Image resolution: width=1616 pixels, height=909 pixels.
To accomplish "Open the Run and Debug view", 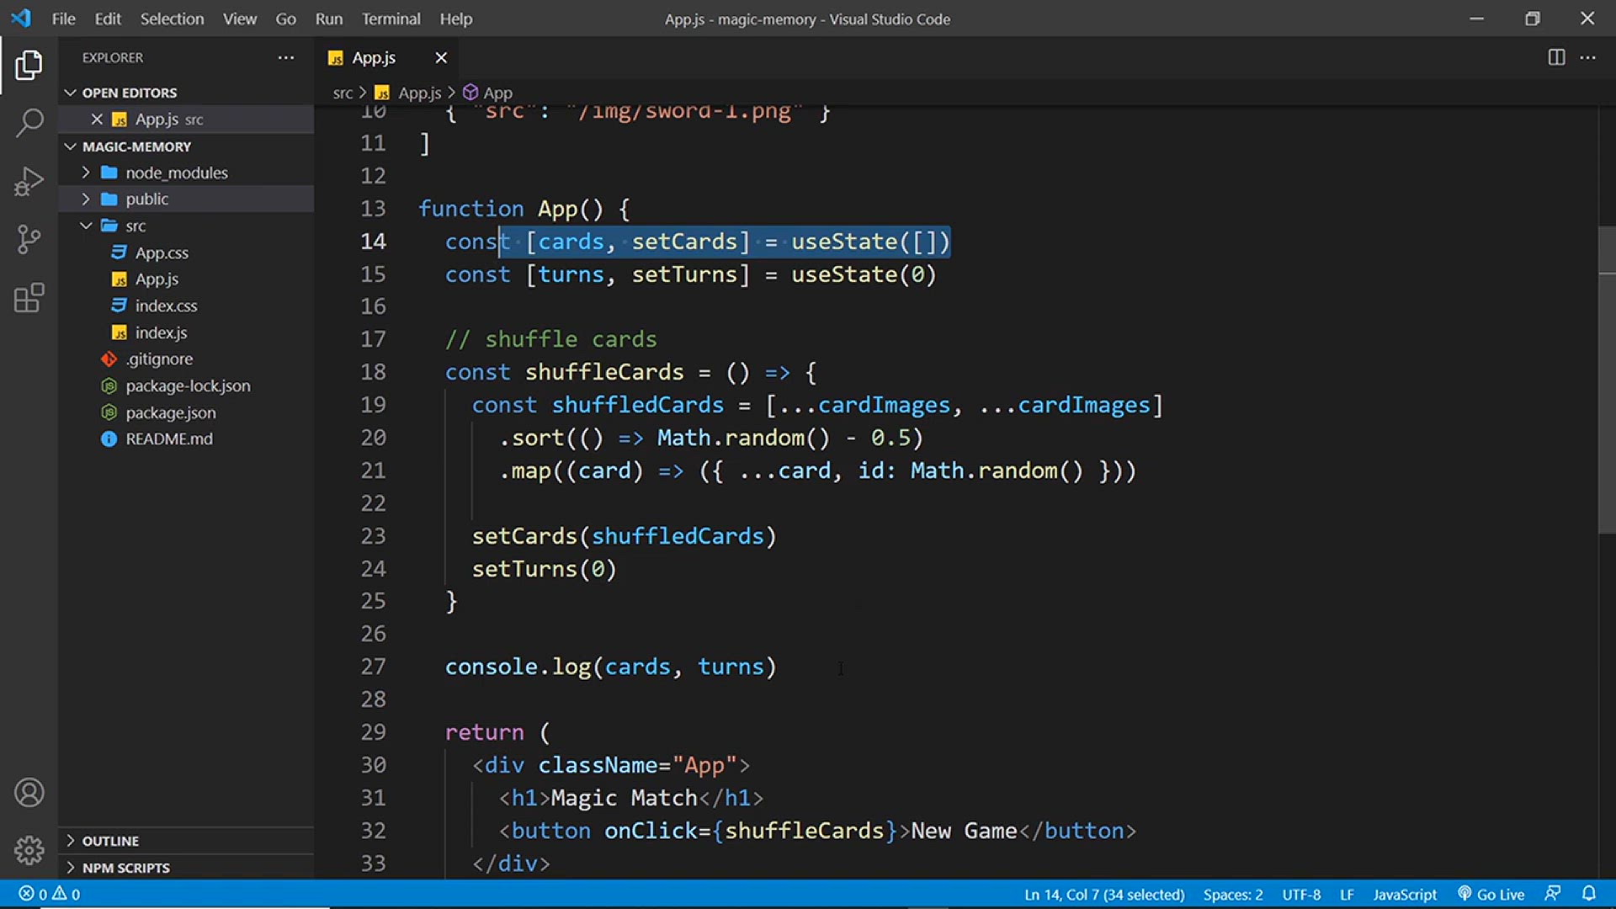I will [x=29, y=181].
